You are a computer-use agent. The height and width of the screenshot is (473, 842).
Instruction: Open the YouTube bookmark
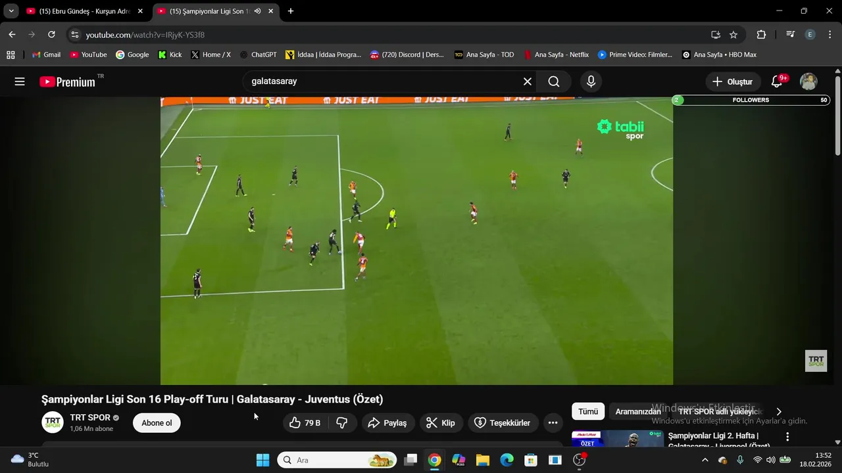(x=88, y=55)
